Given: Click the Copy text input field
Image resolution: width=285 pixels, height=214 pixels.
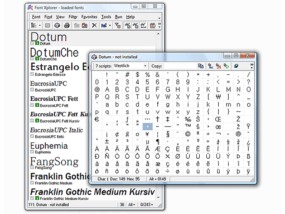Looking at the screenshot, I should (180, 66).
